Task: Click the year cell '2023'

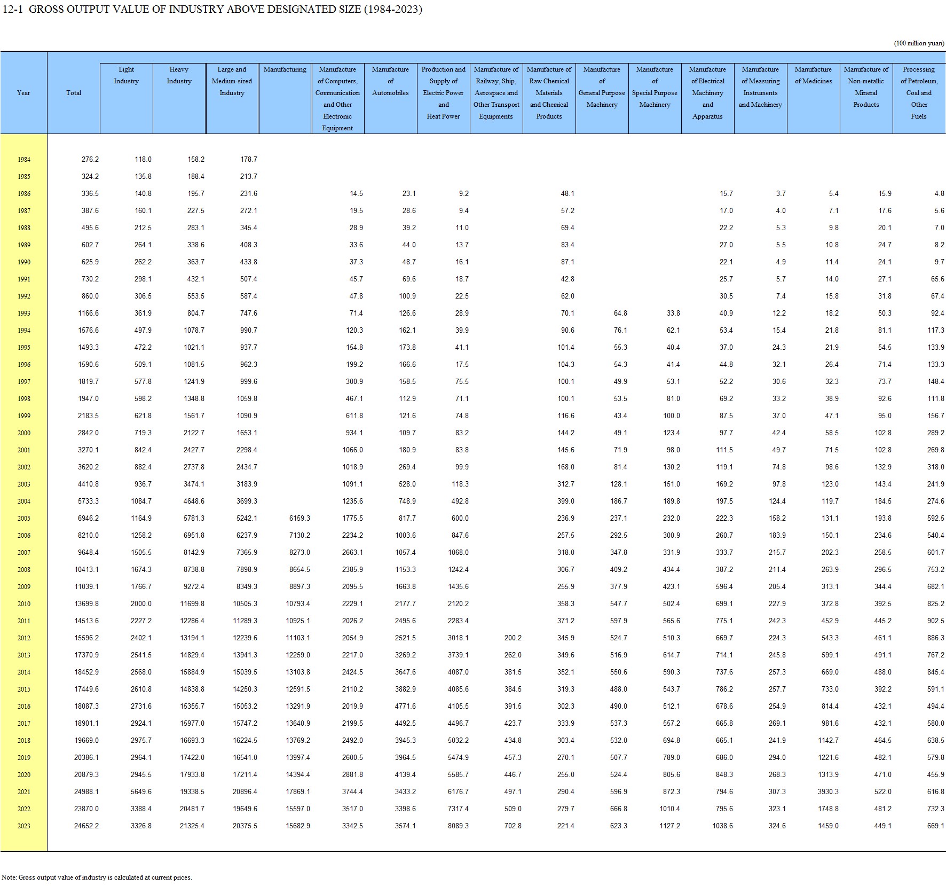Action: (23, 826)
